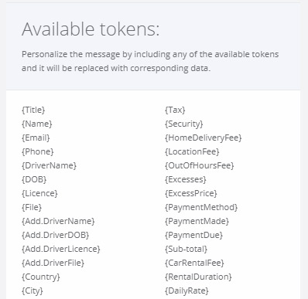Select the {DOB} token

(34, 179)
